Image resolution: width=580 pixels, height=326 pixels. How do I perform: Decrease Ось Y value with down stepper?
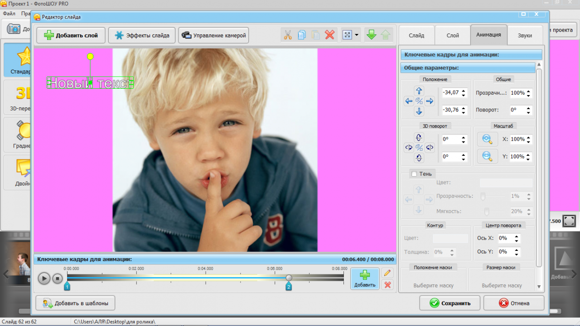click(517, 254)
